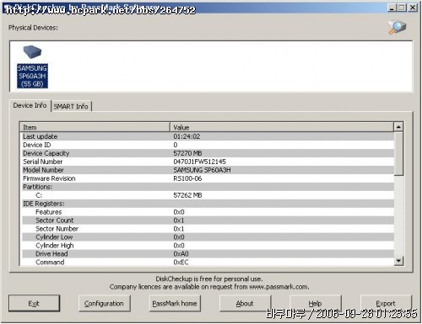The height and width of the screenshot is (324, 422).
Task: Close the DiskCheckup window
Action: pos(413,8)
